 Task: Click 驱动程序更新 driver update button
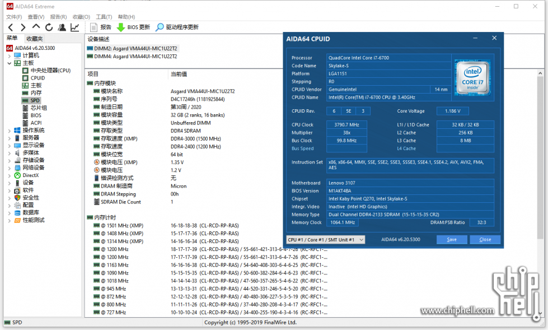177,27
